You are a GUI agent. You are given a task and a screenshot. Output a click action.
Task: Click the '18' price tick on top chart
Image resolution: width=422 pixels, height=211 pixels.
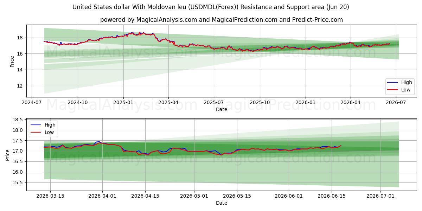click(20, 38)
